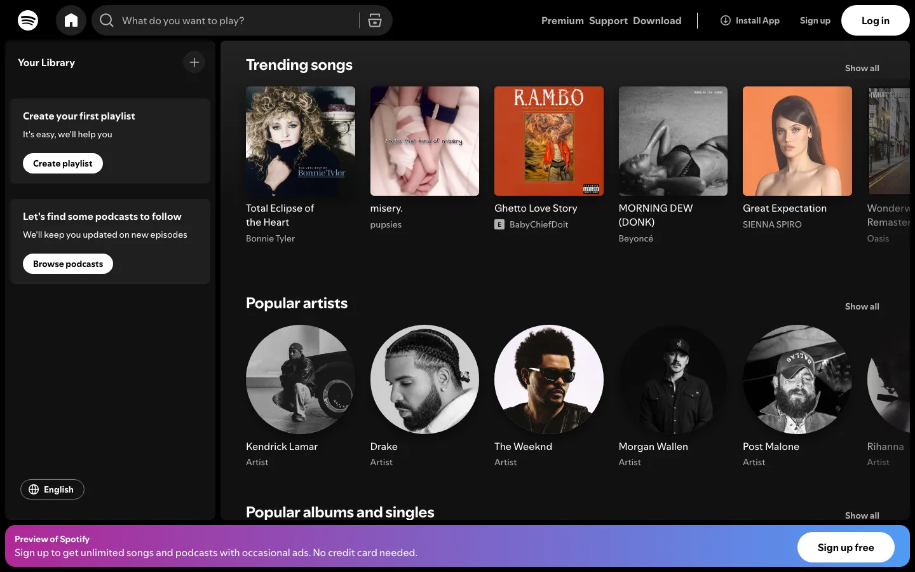Open English language selector
915x572 pixels.
[52, 489]
